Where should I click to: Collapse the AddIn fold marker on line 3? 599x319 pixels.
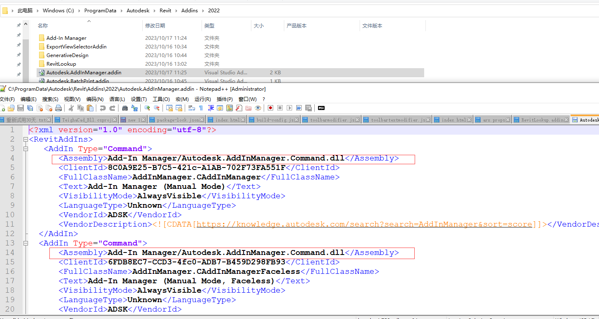pyautogui.click(x=26, y=149)
